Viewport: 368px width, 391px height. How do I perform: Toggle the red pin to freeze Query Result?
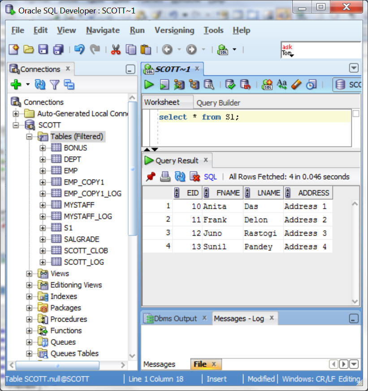(150, 176)
